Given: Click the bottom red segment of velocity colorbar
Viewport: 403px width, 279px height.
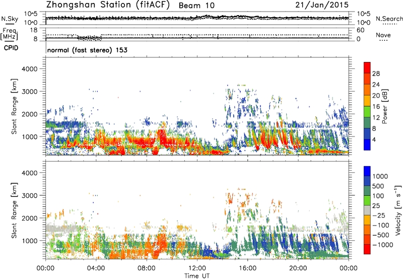Looking at the screenshot, I should 367,249.
